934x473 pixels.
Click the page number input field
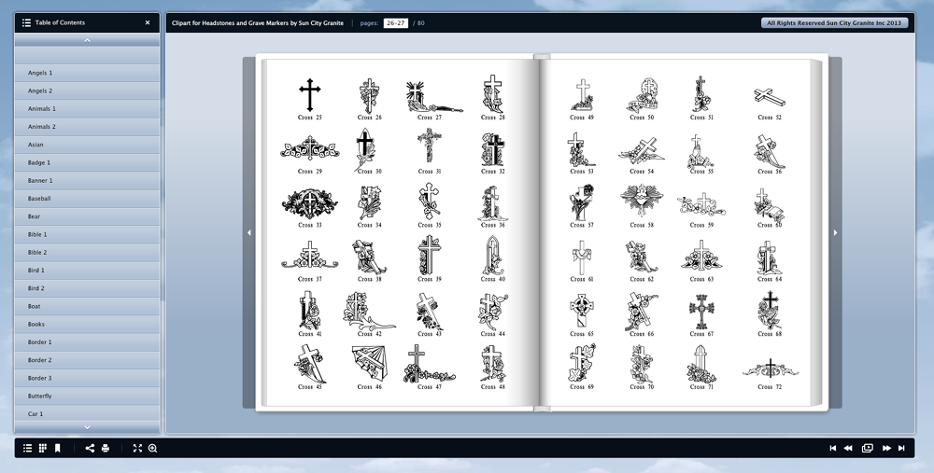click(396, 22)
